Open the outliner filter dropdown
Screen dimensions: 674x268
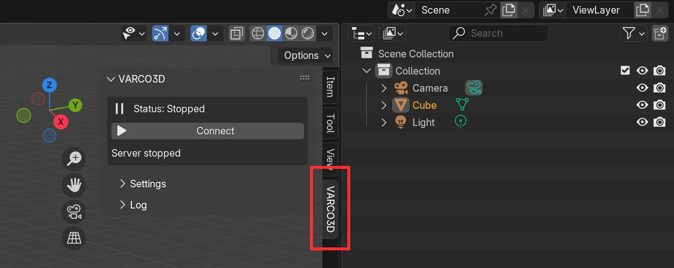coord(634,33)
